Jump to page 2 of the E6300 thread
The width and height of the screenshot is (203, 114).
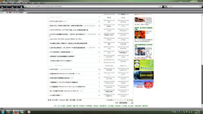point(64,21)
